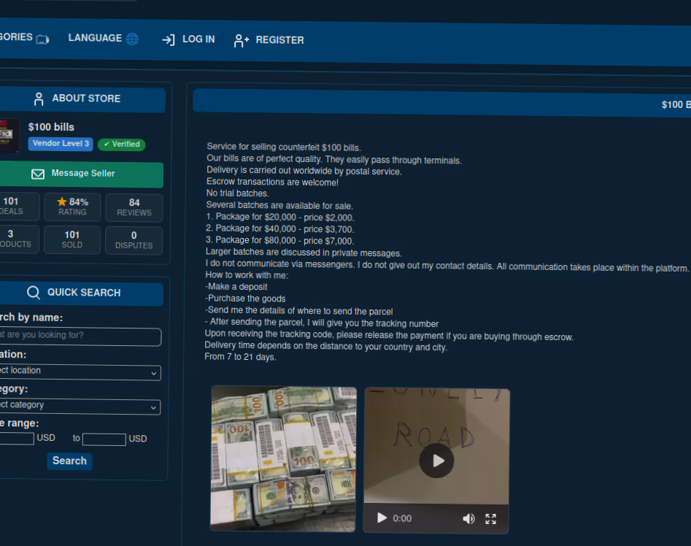Open the 101 Sold stat box
This screenshot has width=691, height=546.
click(x=72, y=239)
